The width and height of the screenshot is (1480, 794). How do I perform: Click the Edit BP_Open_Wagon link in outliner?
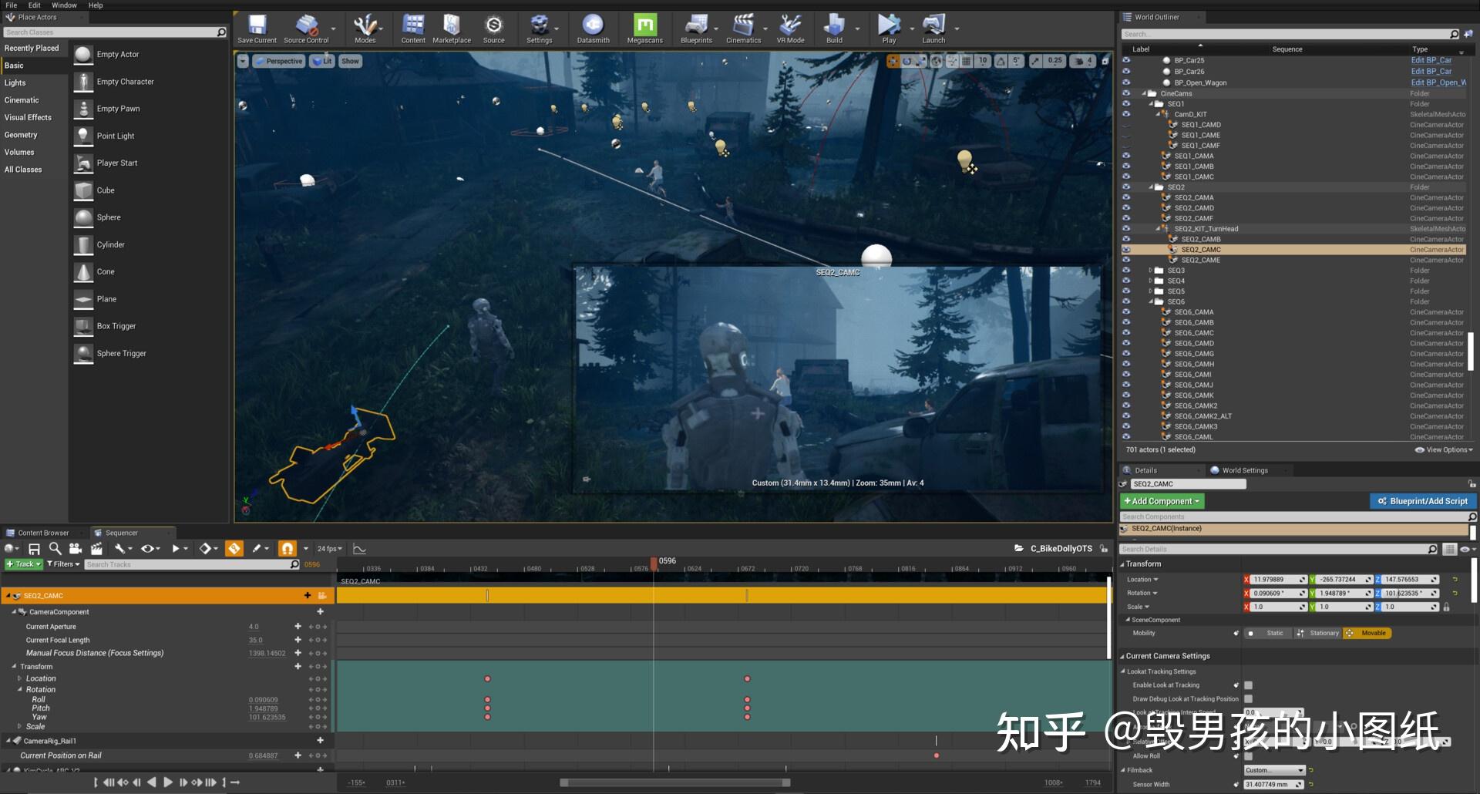(x=1438, y=82)
